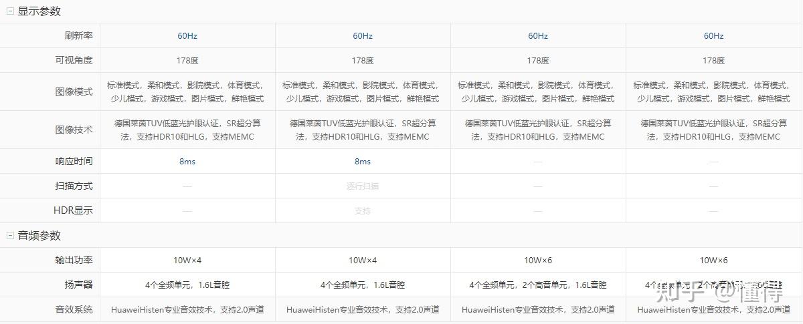Open the 60Hz link in the first product column
The image size is (803, 324).
coord(187,36)
